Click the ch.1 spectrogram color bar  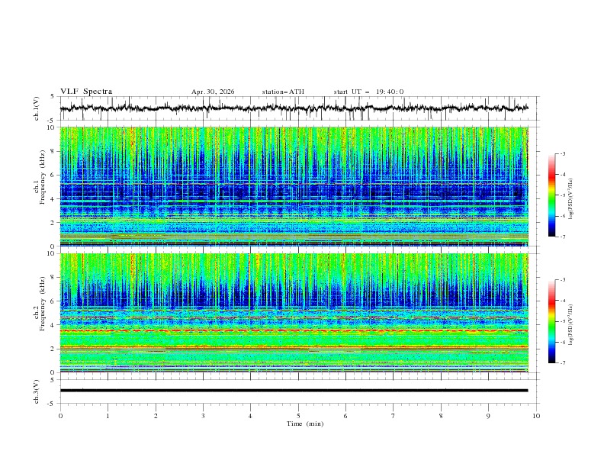coord(551,195)
